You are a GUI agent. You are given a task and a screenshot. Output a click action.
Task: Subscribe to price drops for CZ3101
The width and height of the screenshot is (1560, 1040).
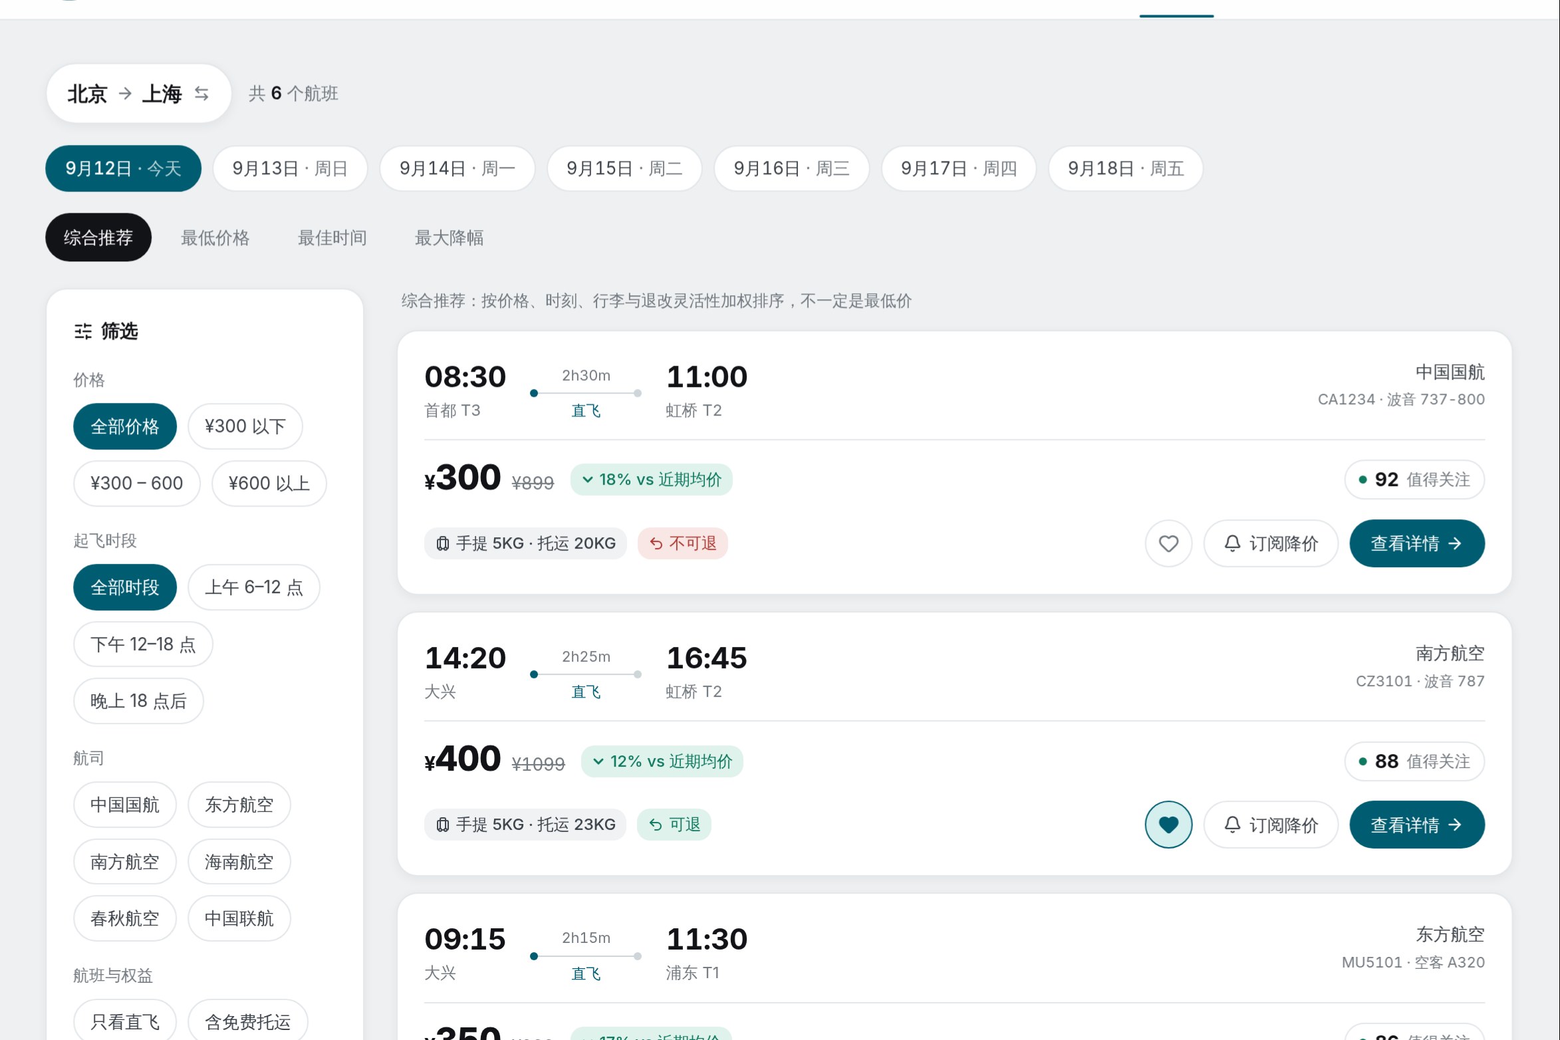1271,825
